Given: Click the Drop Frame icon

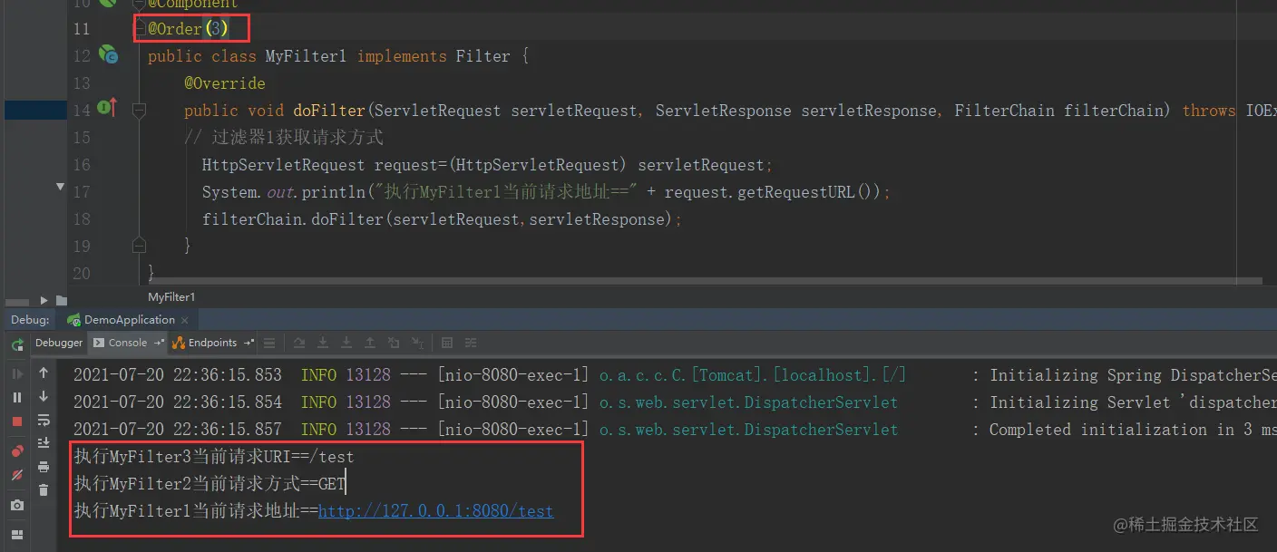Looking at the screenshot, I should (394, 344).
